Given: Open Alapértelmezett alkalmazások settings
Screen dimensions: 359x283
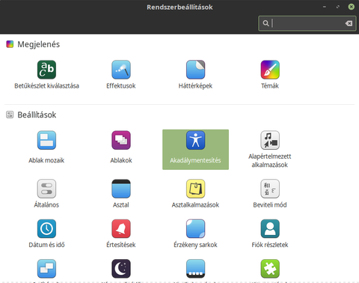Looking at the screenshot, I should (x=270, y=149).
